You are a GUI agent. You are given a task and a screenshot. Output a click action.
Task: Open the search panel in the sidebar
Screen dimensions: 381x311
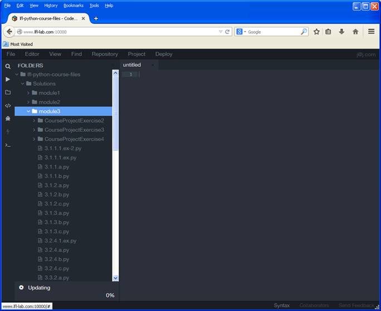point(8,66)
